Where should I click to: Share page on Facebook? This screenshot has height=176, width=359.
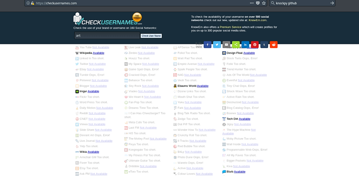(x=208, y=45)
